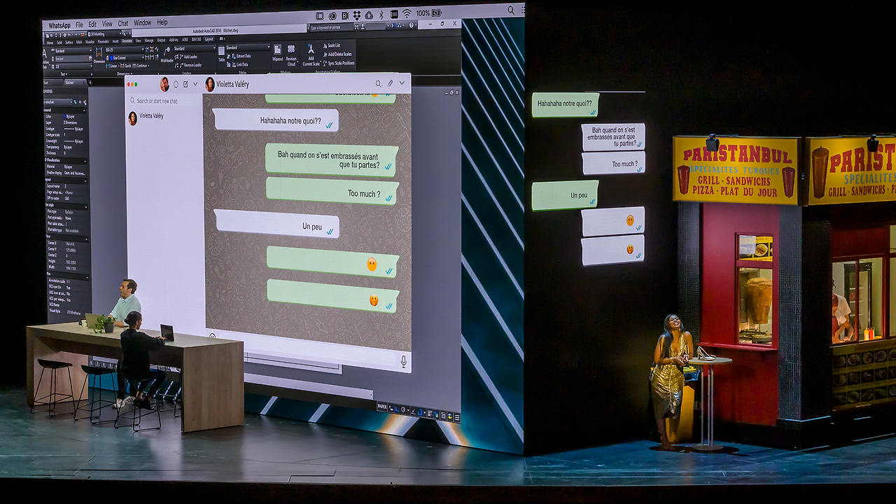Open the Chat menu in the menu bar
The height and width of the screenshot is (504, 896).
click(123, 24)
